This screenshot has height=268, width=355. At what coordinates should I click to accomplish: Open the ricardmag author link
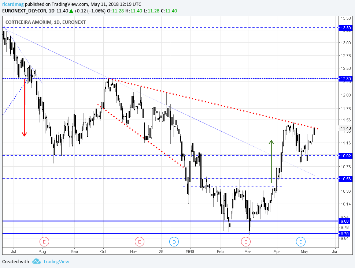[13, 4]
